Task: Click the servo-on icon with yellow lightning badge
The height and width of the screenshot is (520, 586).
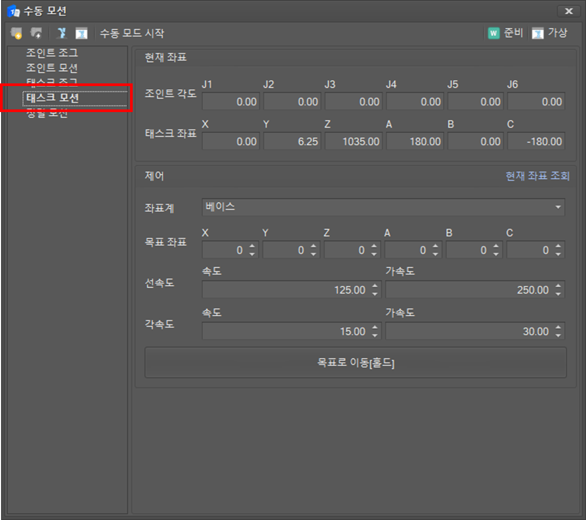Action: [16, 33]
